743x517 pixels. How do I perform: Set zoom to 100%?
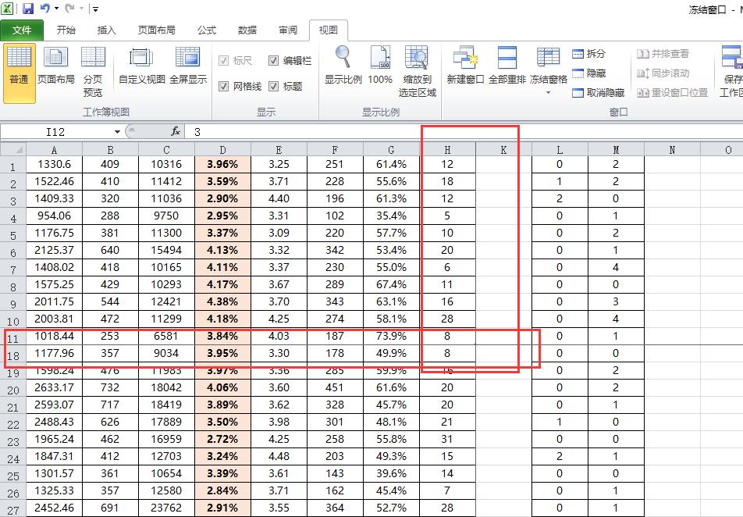pyautogui.click(x=380, y=69)
